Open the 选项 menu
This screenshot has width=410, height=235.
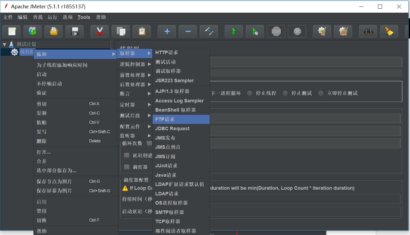click(68, 17)
